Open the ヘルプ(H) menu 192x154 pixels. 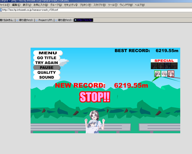click(140, 5)
